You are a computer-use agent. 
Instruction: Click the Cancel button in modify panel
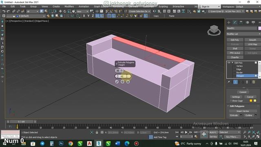tap(250, 97)
